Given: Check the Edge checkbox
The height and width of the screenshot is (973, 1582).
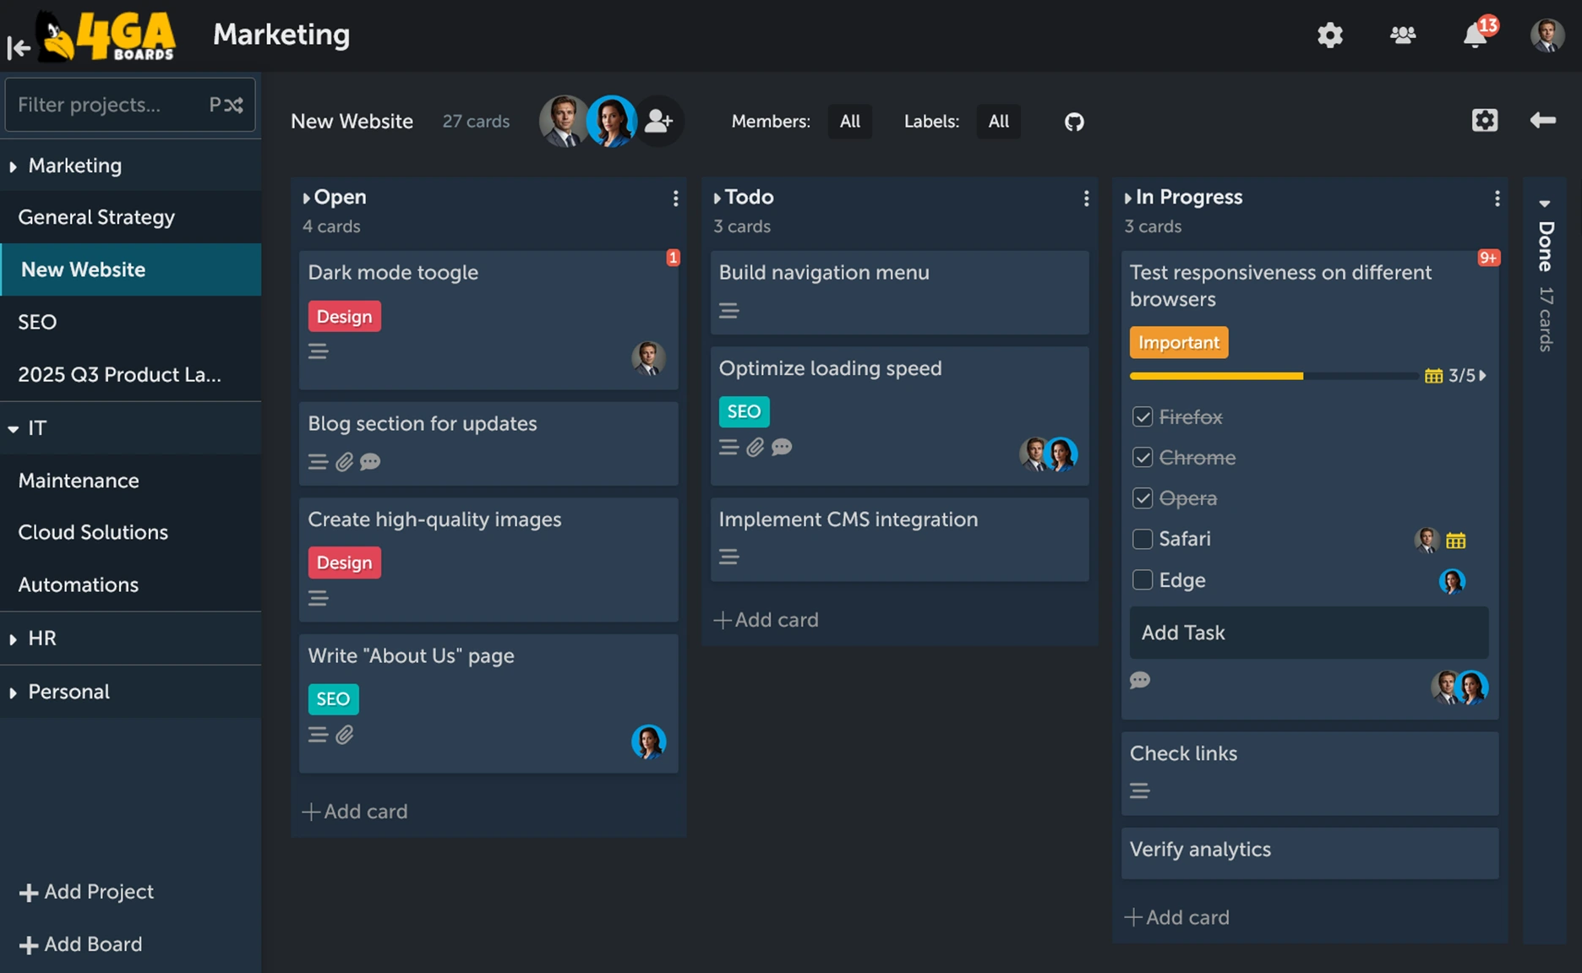Looking at the screenshot, I should coord(1143,580).
